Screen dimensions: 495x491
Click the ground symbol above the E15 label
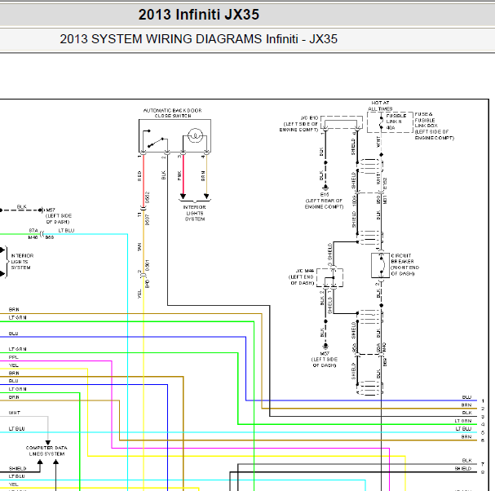325,188
